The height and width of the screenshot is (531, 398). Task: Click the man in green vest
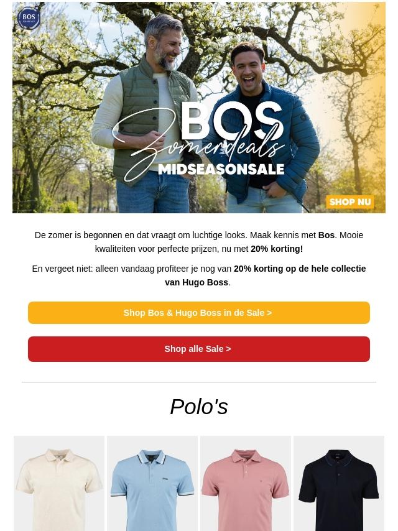click(146, 115)
